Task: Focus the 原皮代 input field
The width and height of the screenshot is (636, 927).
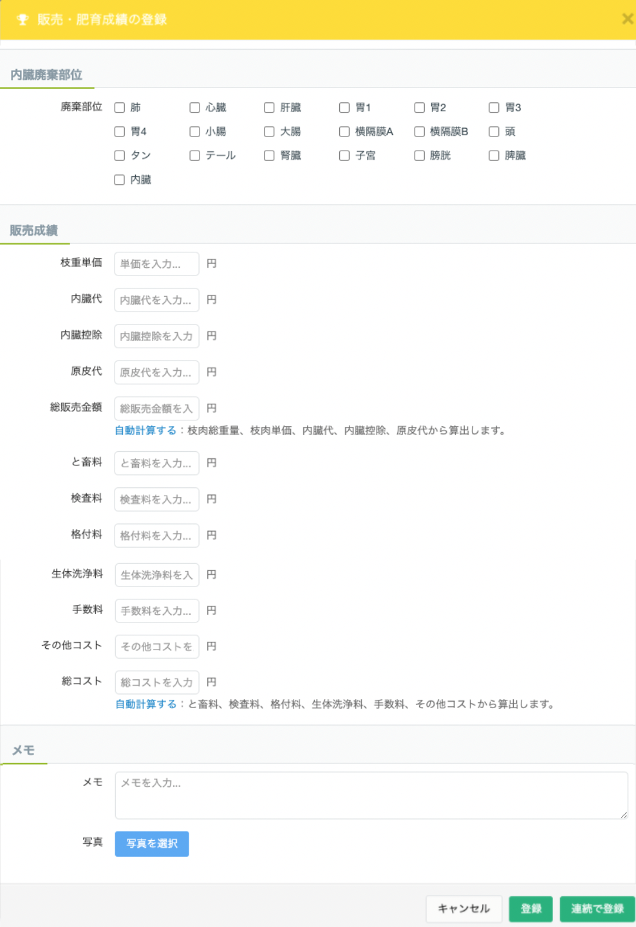Action: pyautogui.click(x=156, y=372)
